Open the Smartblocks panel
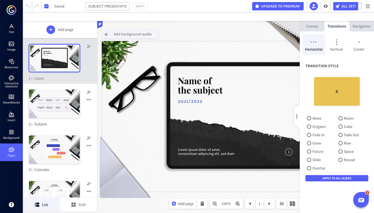This screenshot has width=374, height=213. [11, 99]
